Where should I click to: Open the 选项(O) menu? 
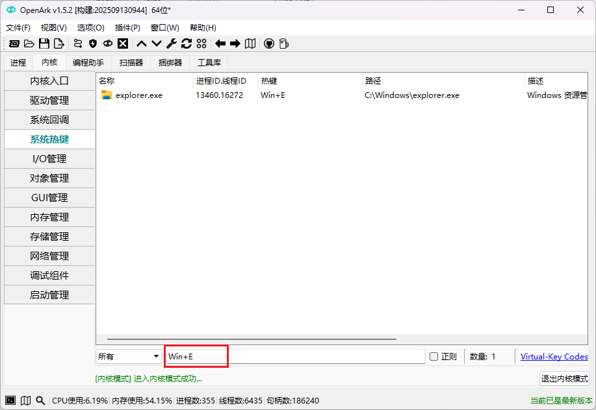(x=90, y=28)
